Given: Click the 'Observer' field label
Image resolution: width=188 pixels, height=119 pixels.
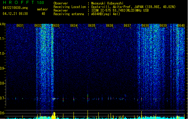Looking at the screenshot, I should [61, 3].
